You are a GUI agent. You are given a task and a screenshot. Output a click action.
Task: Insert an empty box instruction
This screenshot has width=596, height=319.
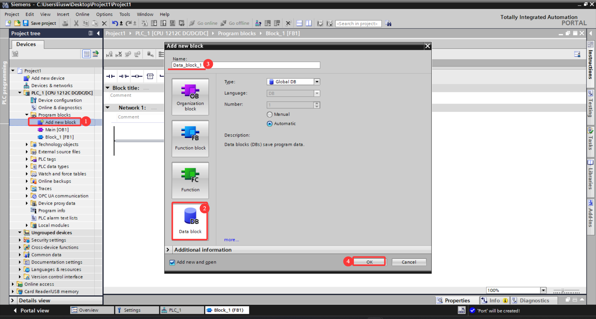point(150,76)
